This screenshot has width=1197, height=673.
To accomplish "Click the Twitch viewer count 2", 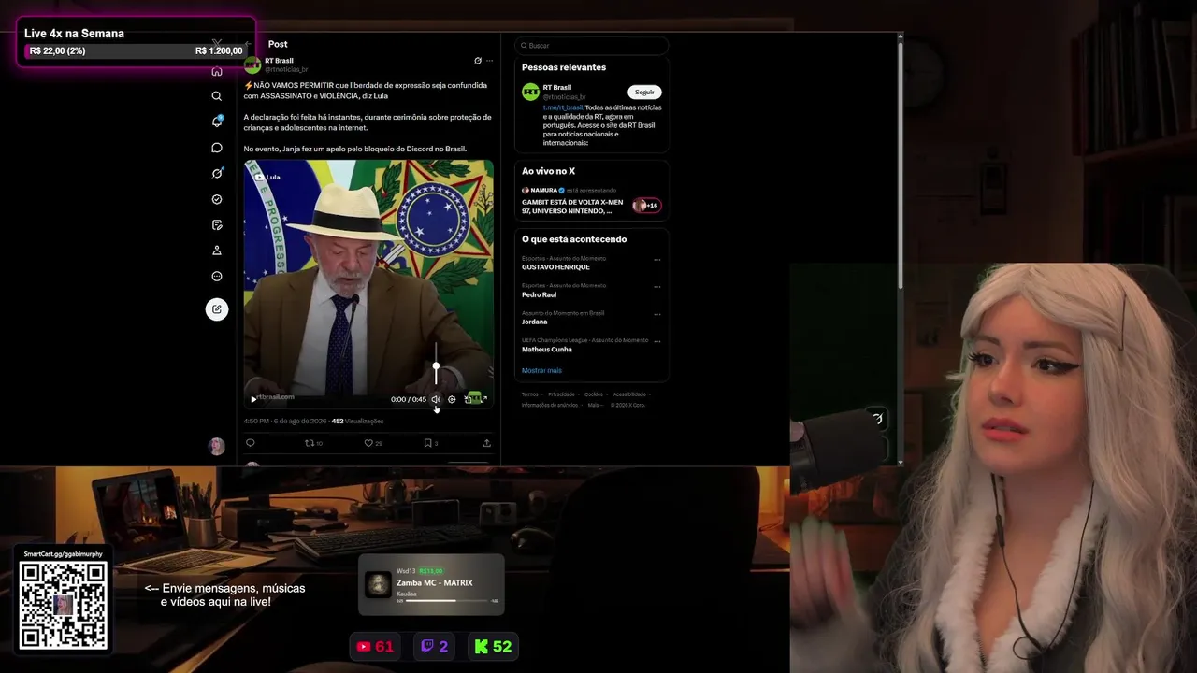I will click(434, 646).
